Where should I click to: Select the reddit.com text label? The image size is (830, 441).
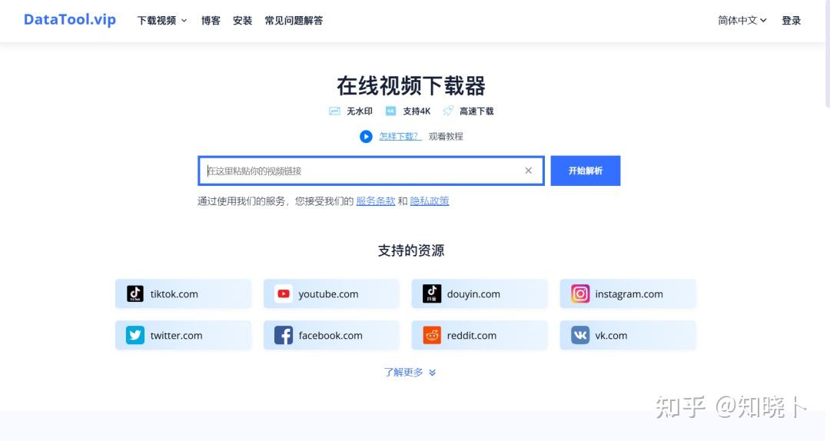(472, 335)
